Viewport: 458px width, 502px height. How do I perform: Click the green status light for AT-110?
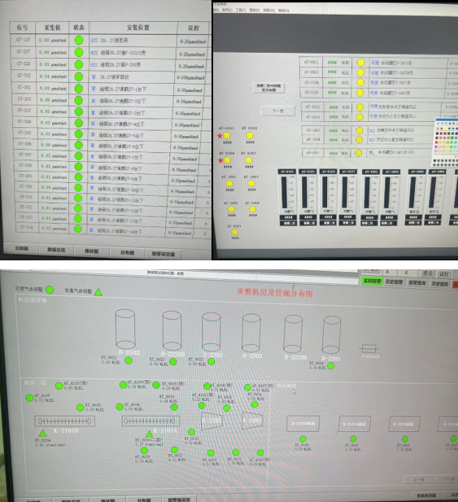79,40
